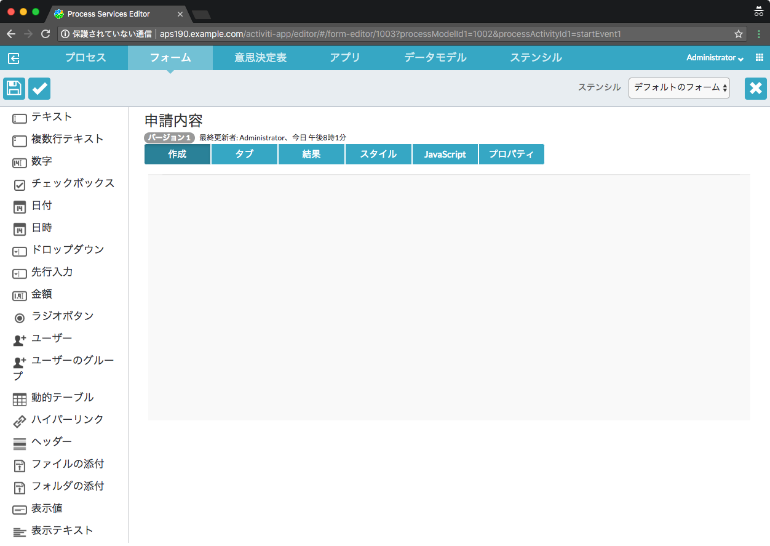Screen dimensions: 770x546
Task: Select the 表示テキスト field icon
Action: point(20,532)
